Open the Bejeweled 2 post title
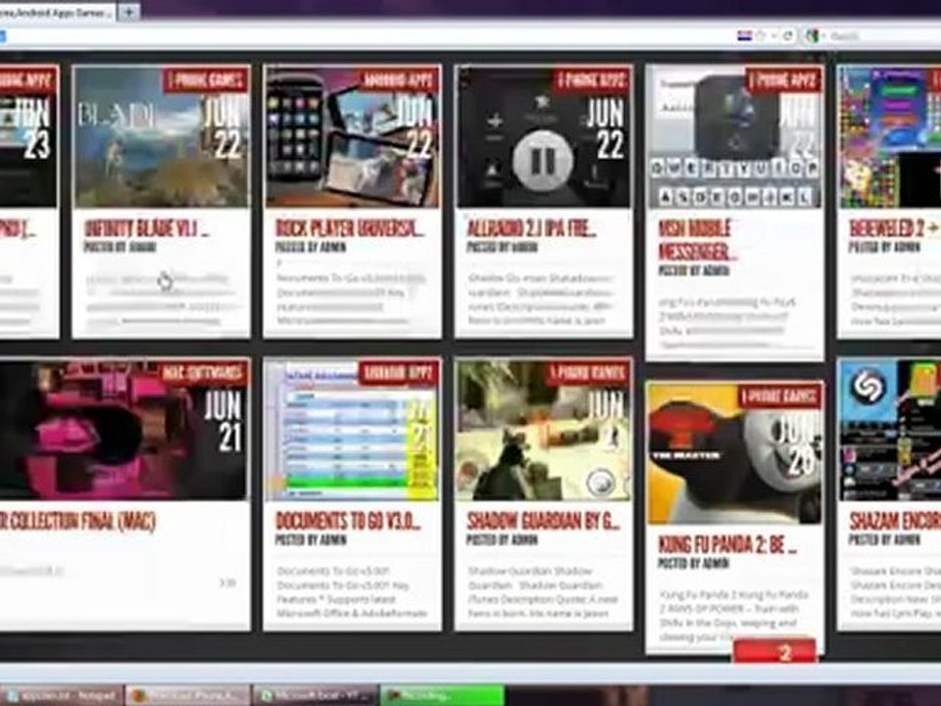The width and height of the screenshot is (941, 706). (894, 228)
